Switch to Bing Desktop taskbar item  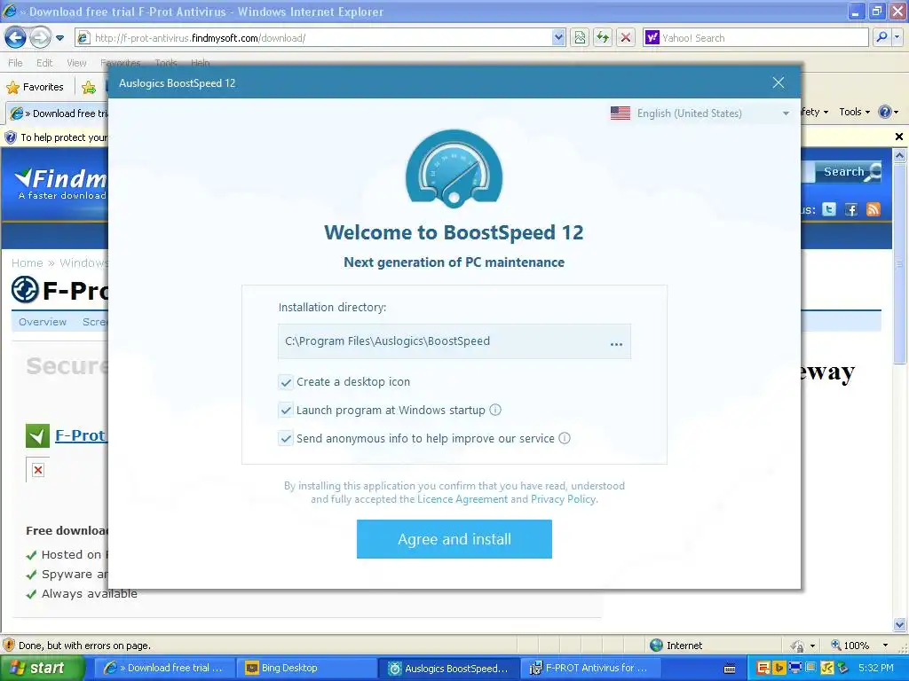point(306,669)
